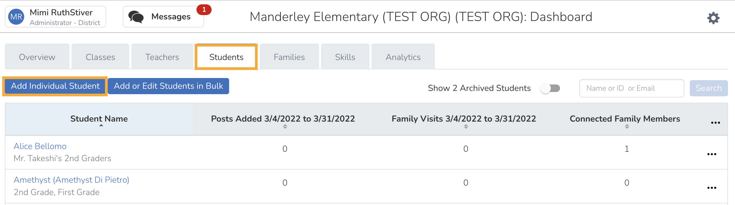
Task: Open the Analytics tab
Action: coord(402,56)
